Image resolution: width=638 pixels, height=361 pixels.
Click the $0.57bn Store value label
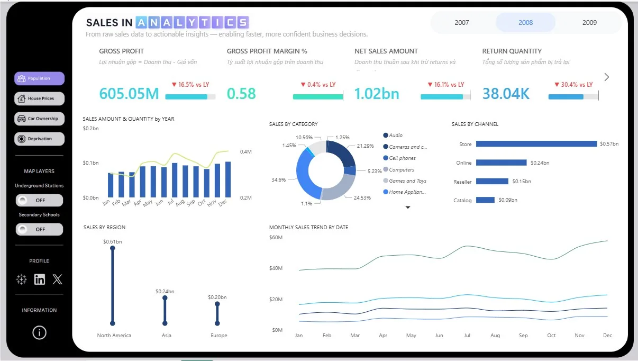click(609, 144)
